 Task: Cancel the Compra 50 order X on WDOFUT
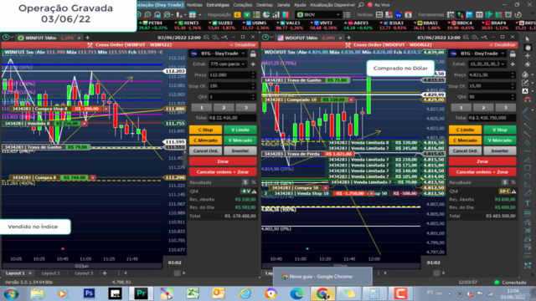click(x=326, y=187)
